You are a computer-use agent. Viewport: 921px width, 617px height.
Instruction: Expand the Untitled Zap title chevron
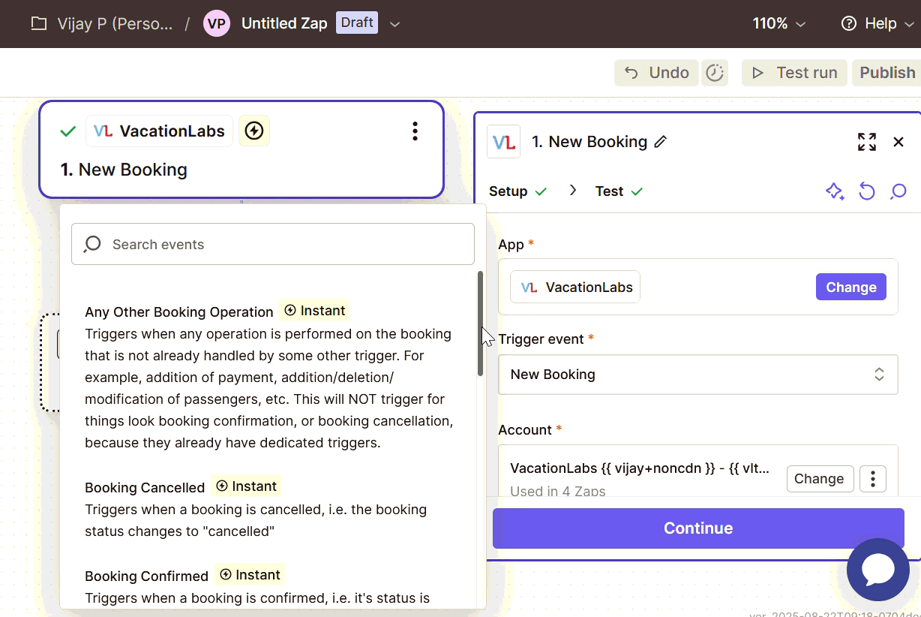(x=395, y=24)
